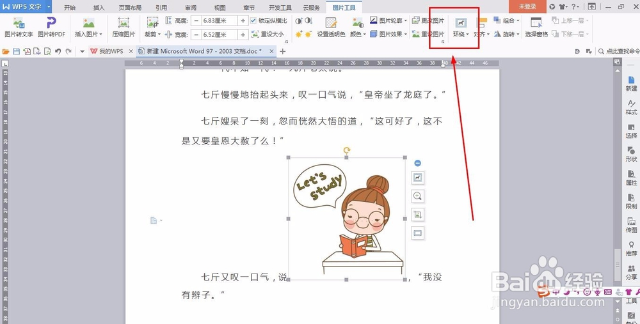The width and height of the screenshot is (640, 324).
Task: Open the 属性 properties panel in sidebar
Action: [x=631, y=178]
